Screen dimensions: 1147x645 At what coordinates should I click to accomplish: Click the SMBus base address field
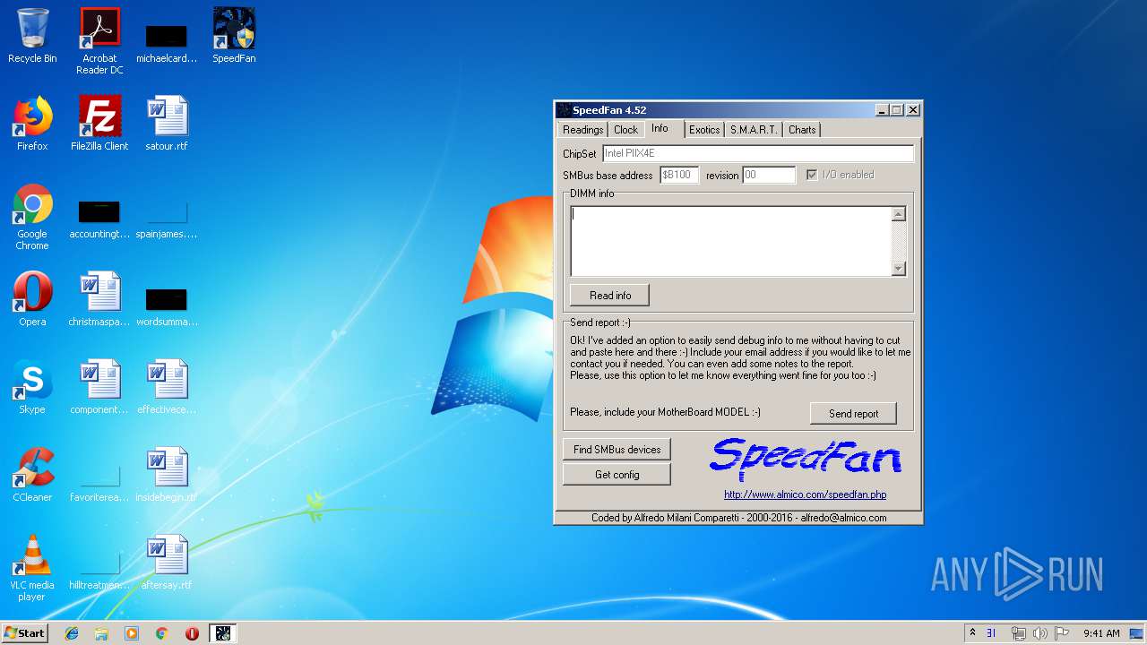click(x=679, y=176)
